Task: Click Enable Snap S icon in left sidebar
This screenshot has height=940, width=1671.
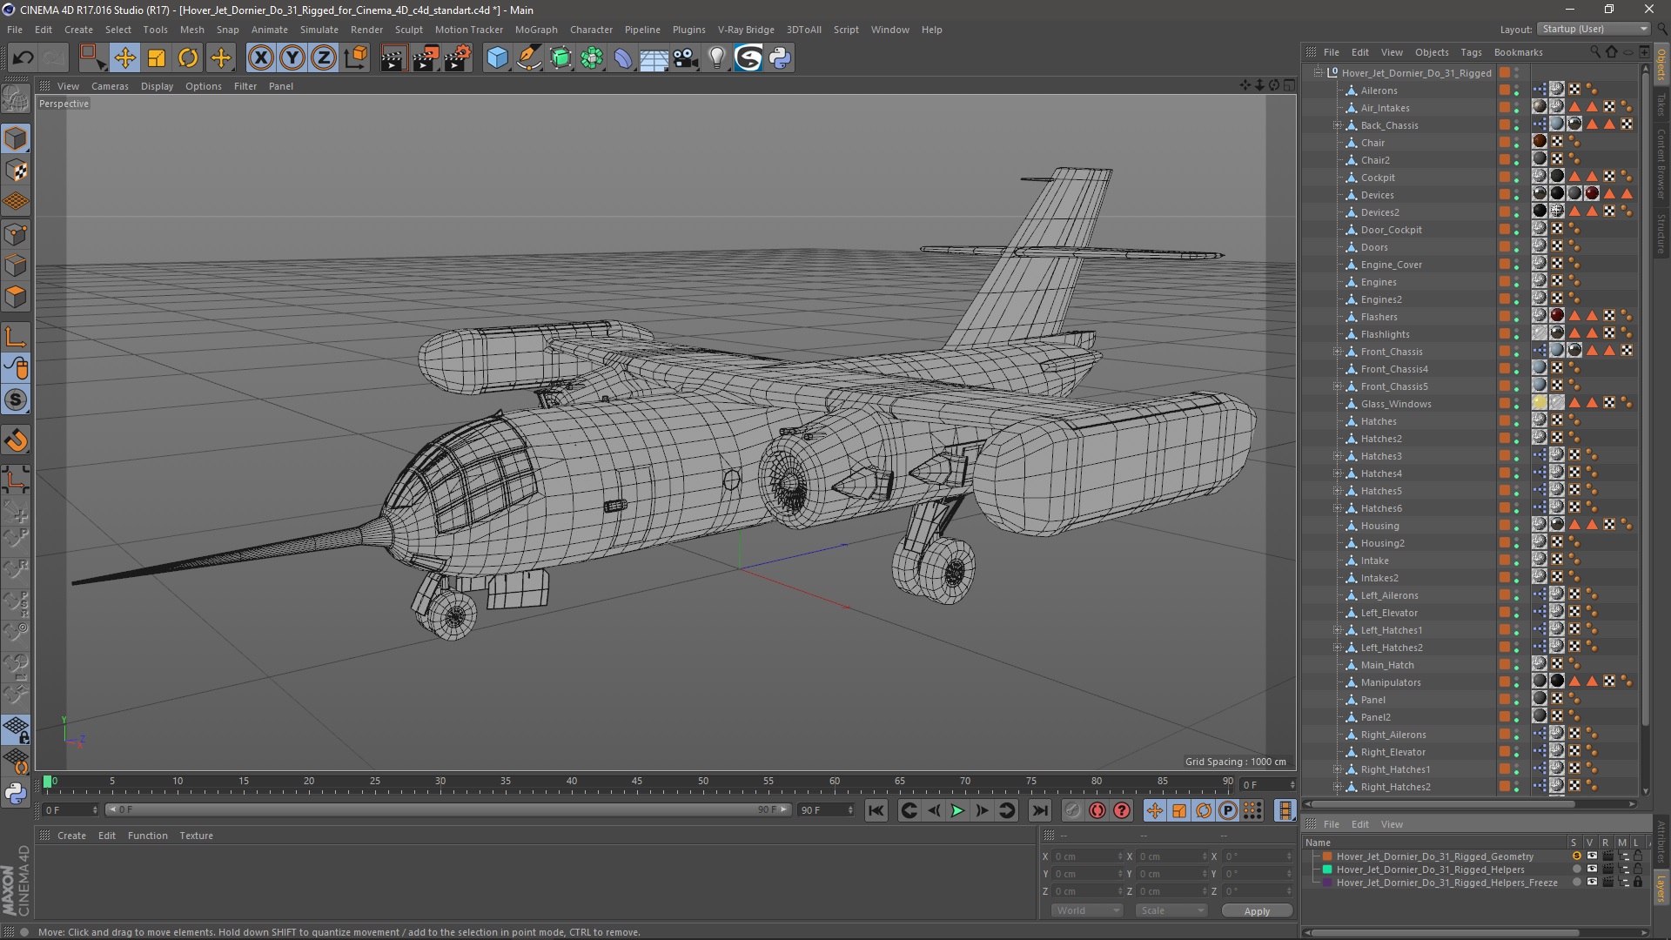Action: (16, 400)
